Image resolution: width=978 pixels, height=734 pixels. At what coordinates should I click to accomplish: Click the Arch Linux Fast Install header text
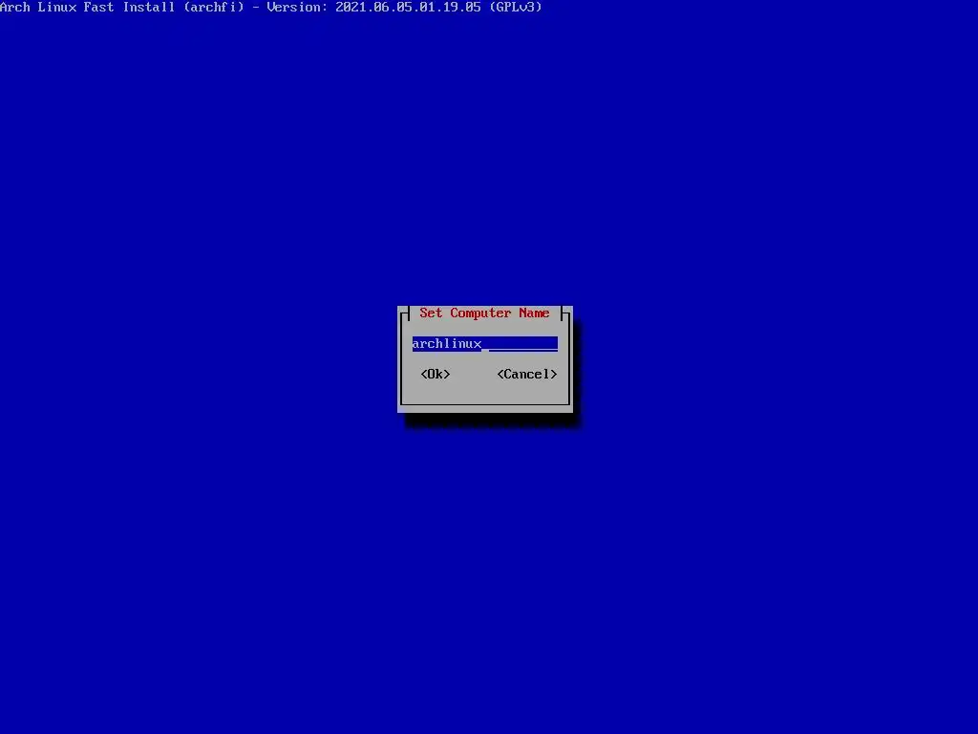pos(270,7)
